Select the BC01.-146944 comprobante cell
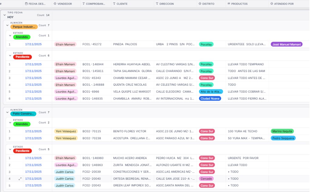 pos(93,64)
